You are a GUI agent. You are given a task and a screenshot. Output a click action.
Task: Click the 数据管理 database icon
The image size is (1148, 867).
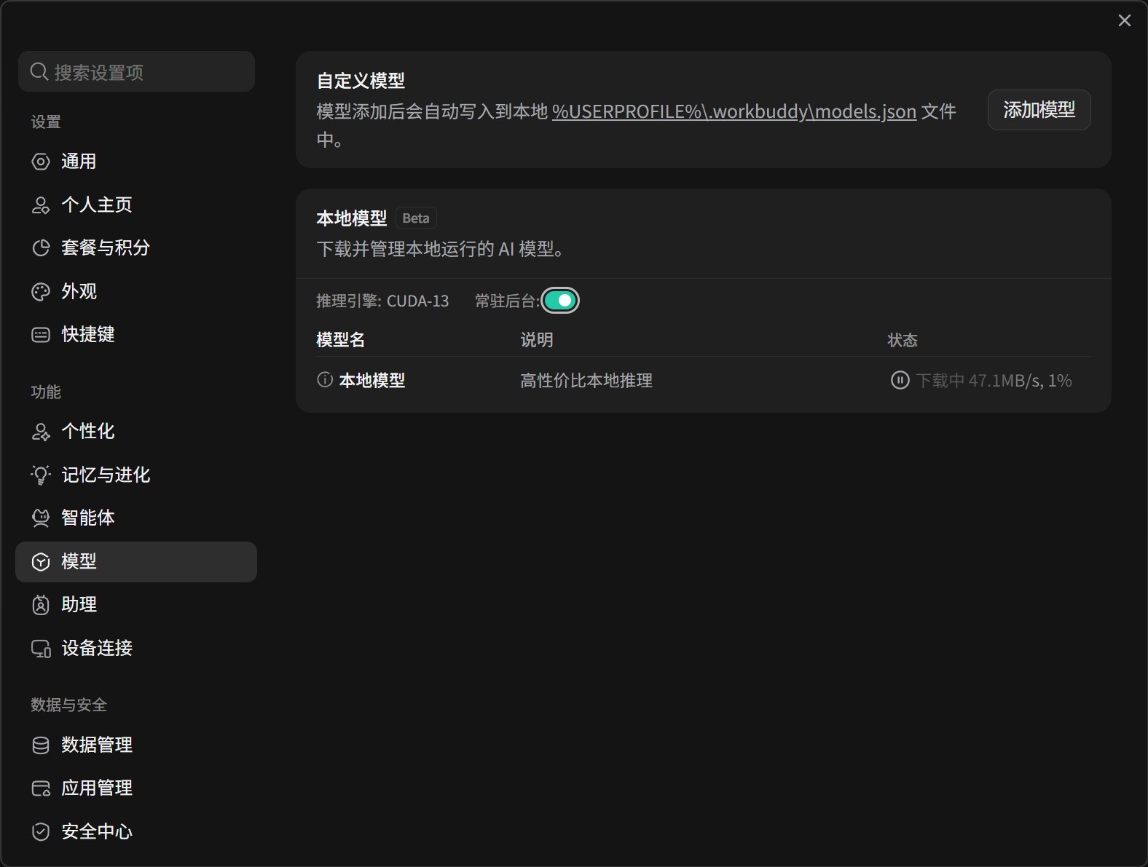tap(41, 745)
